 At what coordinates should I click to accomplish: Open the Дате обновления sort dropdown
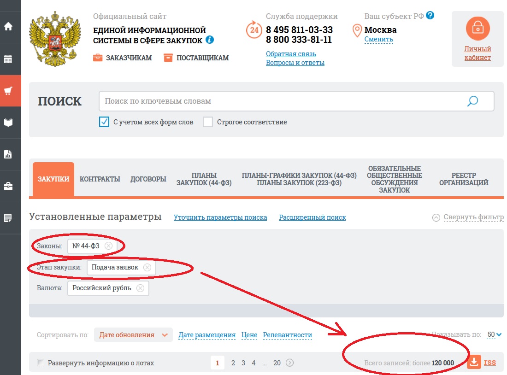[x=133, y=335]
